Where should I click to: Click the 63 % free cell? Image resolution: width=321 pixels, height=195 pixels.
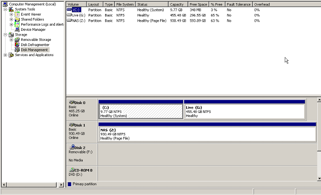pos(215,21)
